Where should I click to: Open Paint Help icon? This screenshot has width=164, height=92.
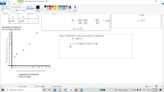click(x=163, y=4)
